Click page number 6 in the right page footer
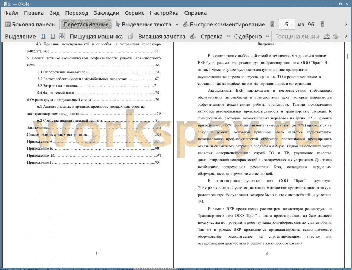The height and width of the screenshot is (270, 352). [267, 253]
